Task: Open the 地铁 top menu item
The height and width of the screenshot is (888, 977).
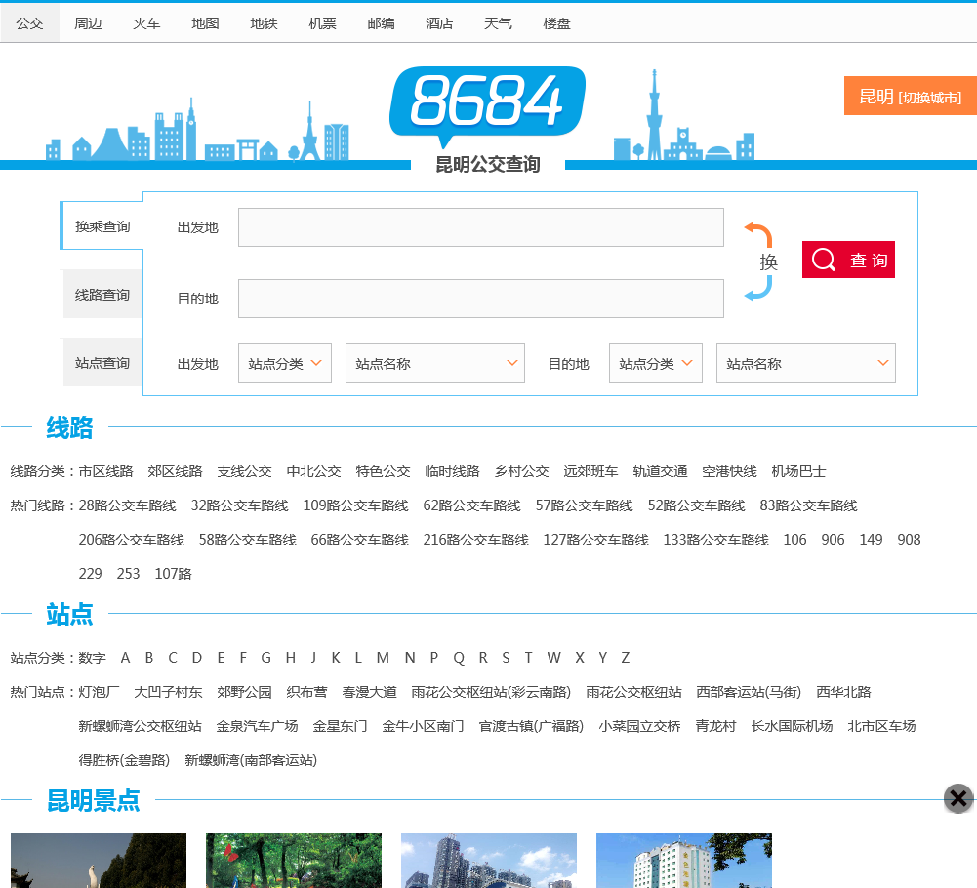Action: (264, 23)
